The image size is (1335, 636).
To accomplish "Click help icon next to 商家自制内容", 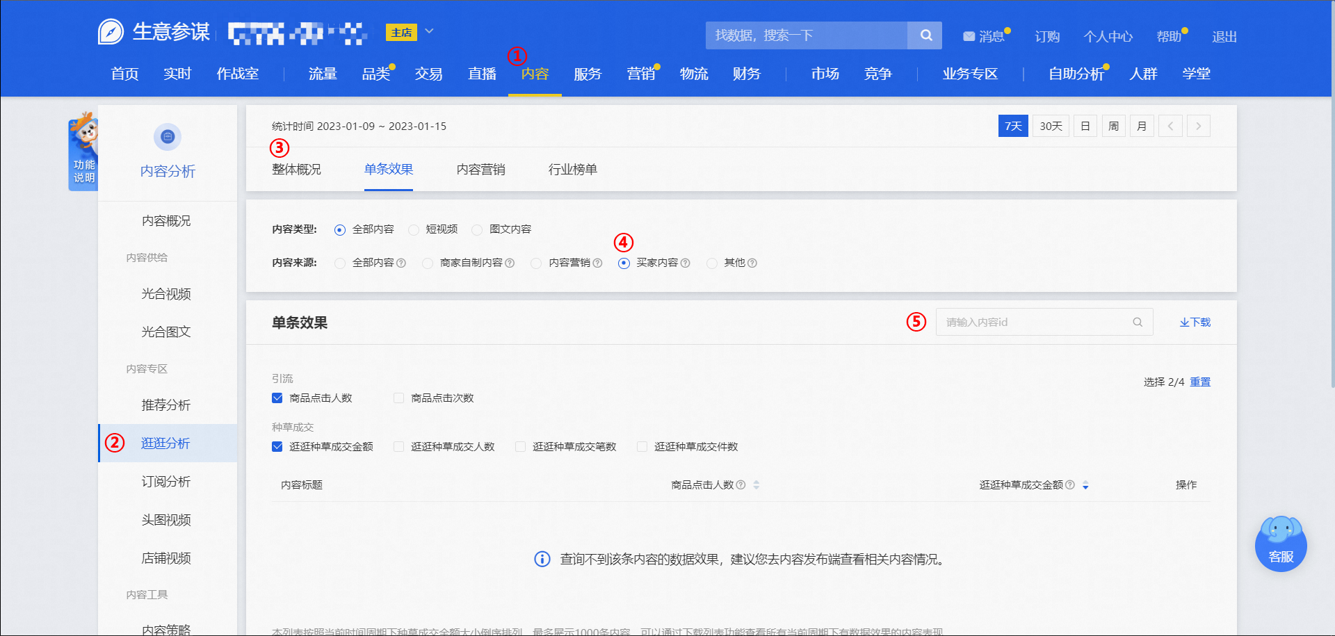I will pyautogui.click(x=510, y=263).
